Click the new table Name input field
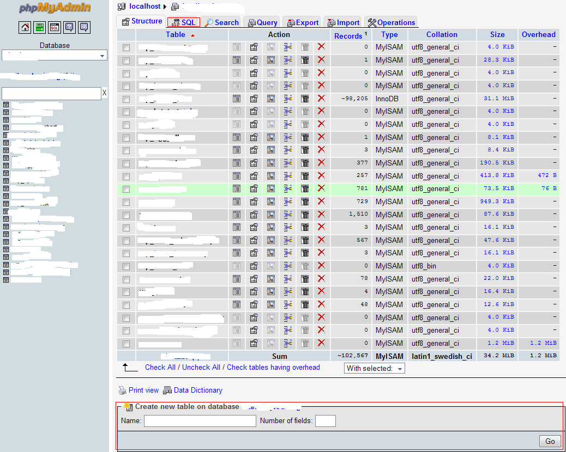The image size is (566, 452). pos(200,420)
